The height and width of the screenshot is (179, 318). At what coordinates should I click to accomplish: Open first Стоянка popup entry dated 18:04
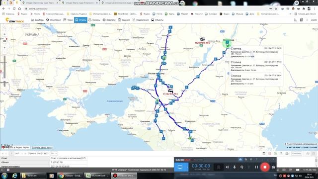pyautogui.click(x=256, y=52)
